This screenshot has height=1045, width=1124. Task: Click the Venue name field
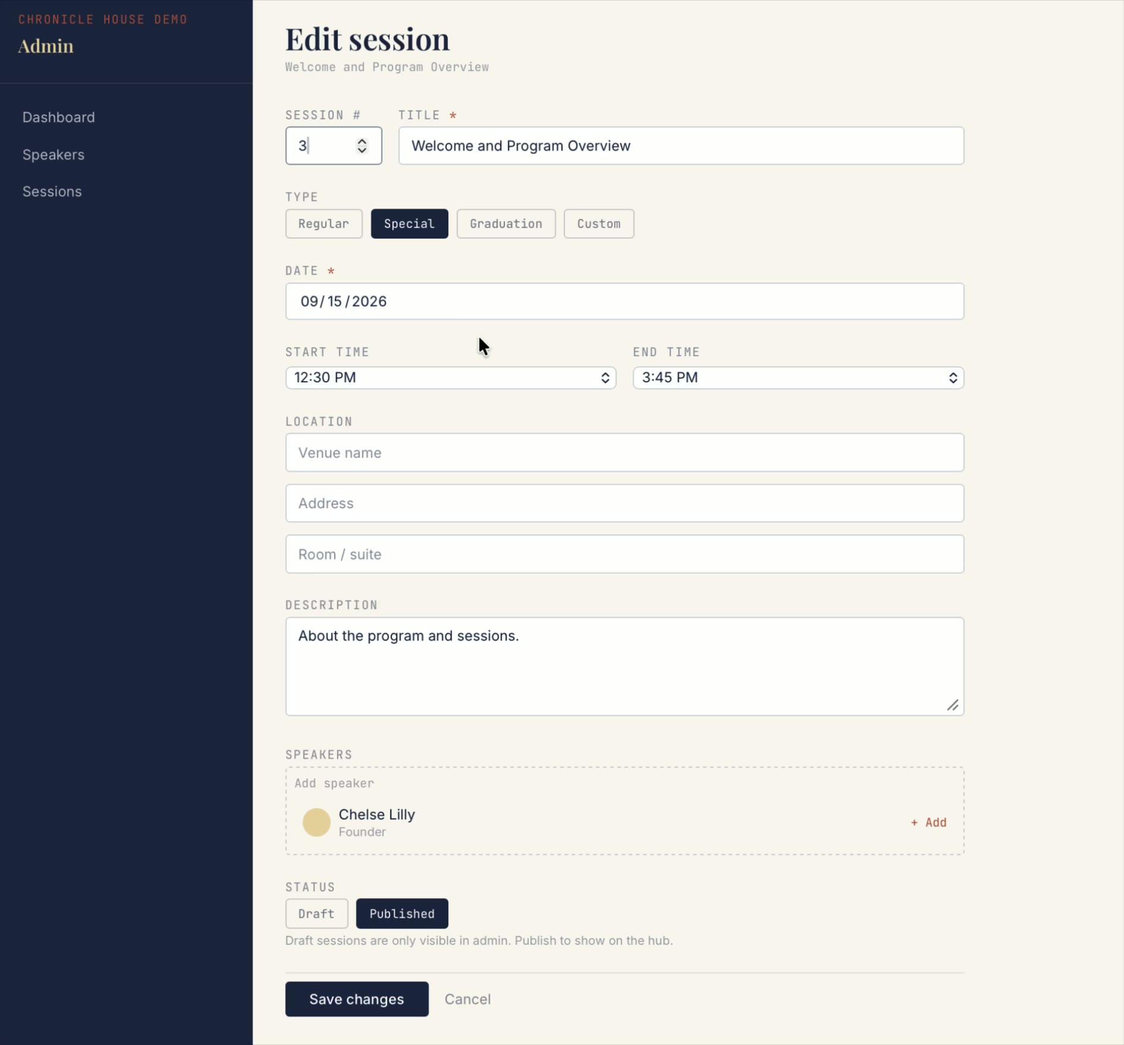pyautogui.click(x=624, y=452)
